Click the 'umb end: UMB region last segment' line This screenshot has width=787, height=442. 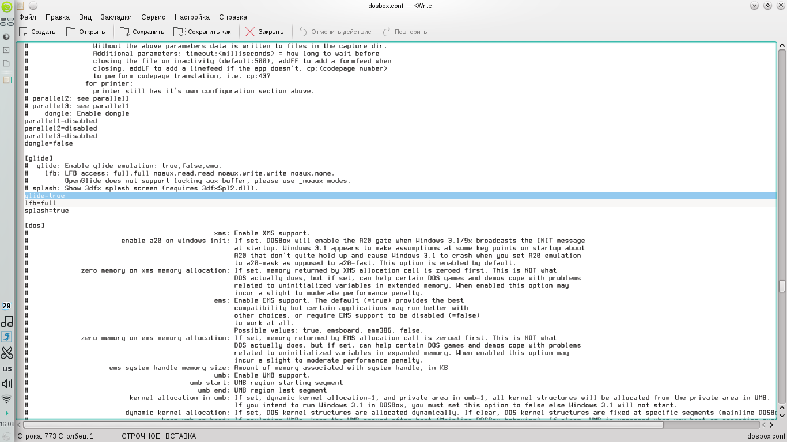262,390
